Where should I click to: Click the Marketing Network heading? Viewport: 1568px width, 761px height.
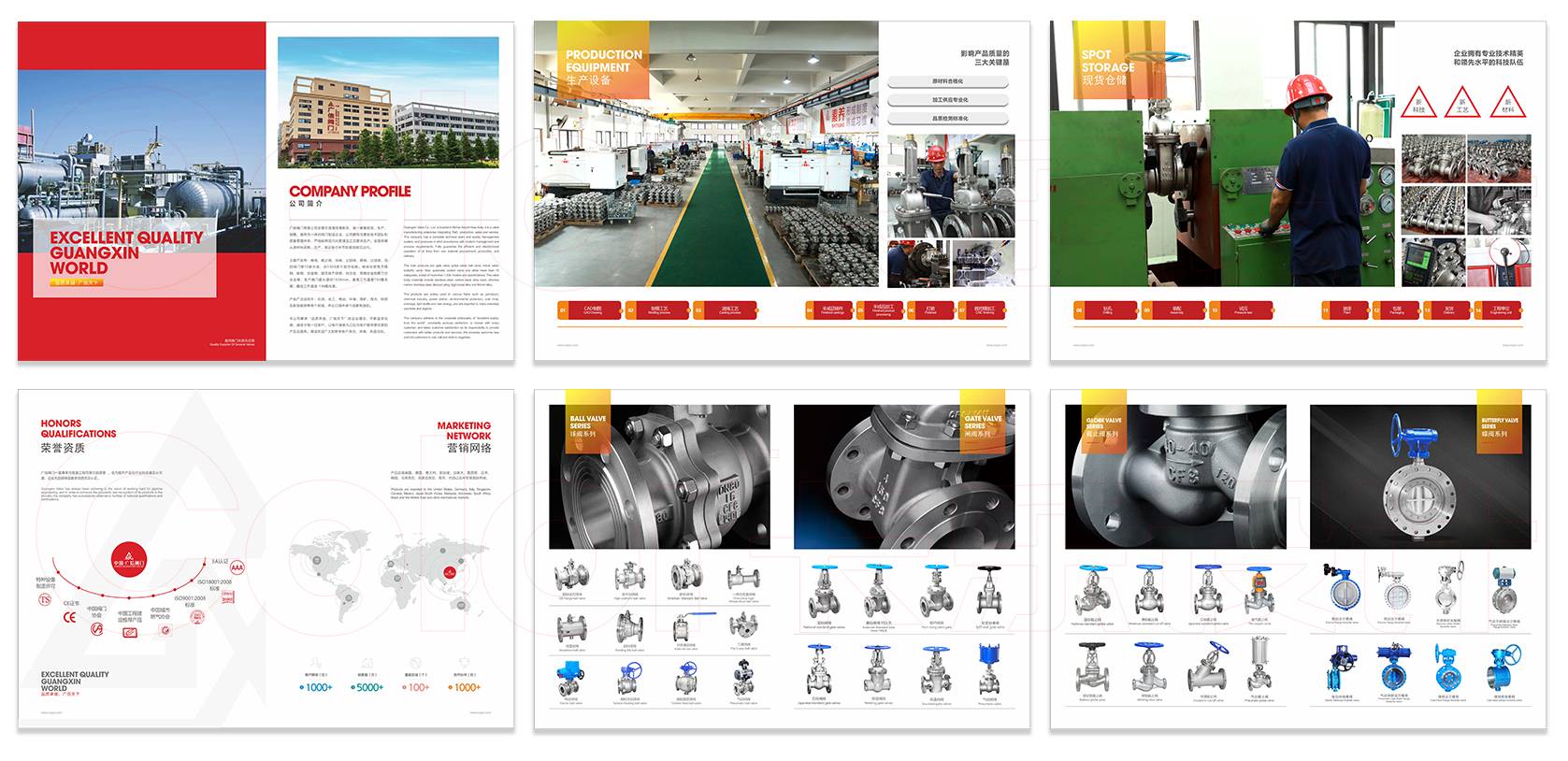[464, 431]
